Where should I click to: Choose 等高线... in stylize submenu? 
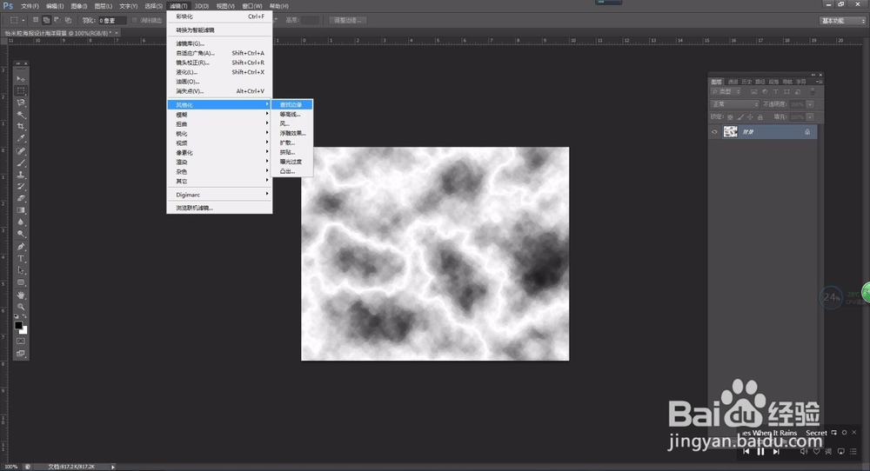[291, 114]
